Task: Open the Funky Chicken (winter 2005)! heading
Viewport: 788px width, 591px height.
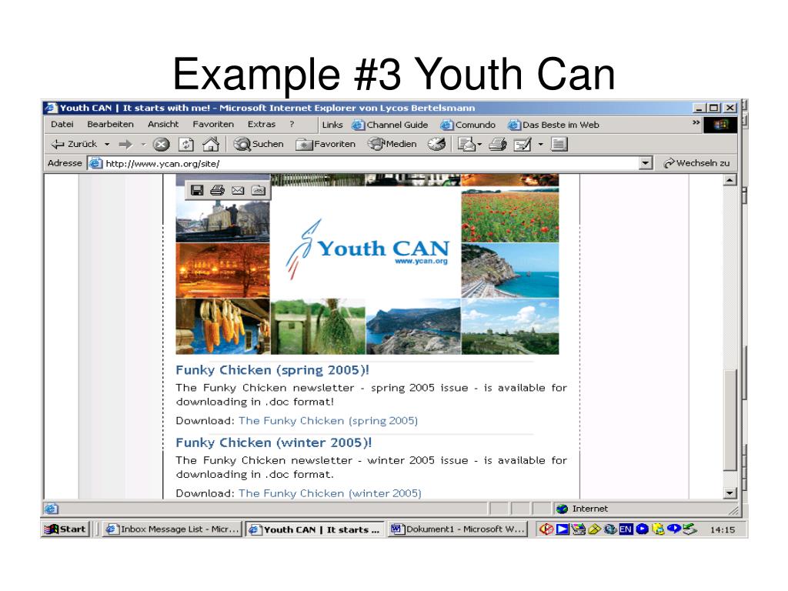Action: click(x=274, y=442)
